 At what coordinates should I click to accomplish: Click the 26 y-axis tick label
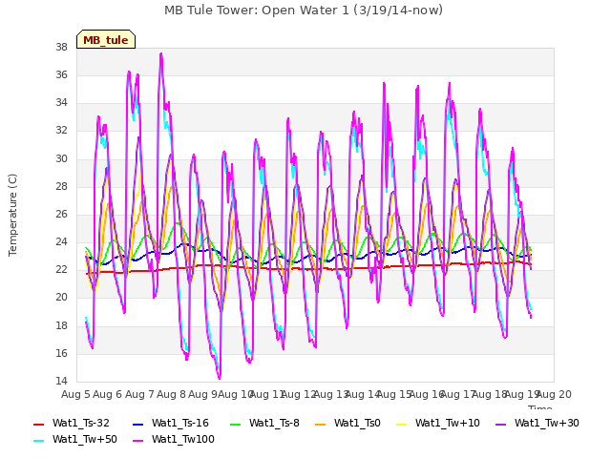(61, 214)
